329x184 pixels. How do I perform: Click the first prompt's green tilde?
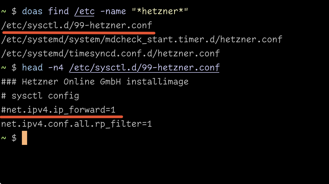pos(4,11)
